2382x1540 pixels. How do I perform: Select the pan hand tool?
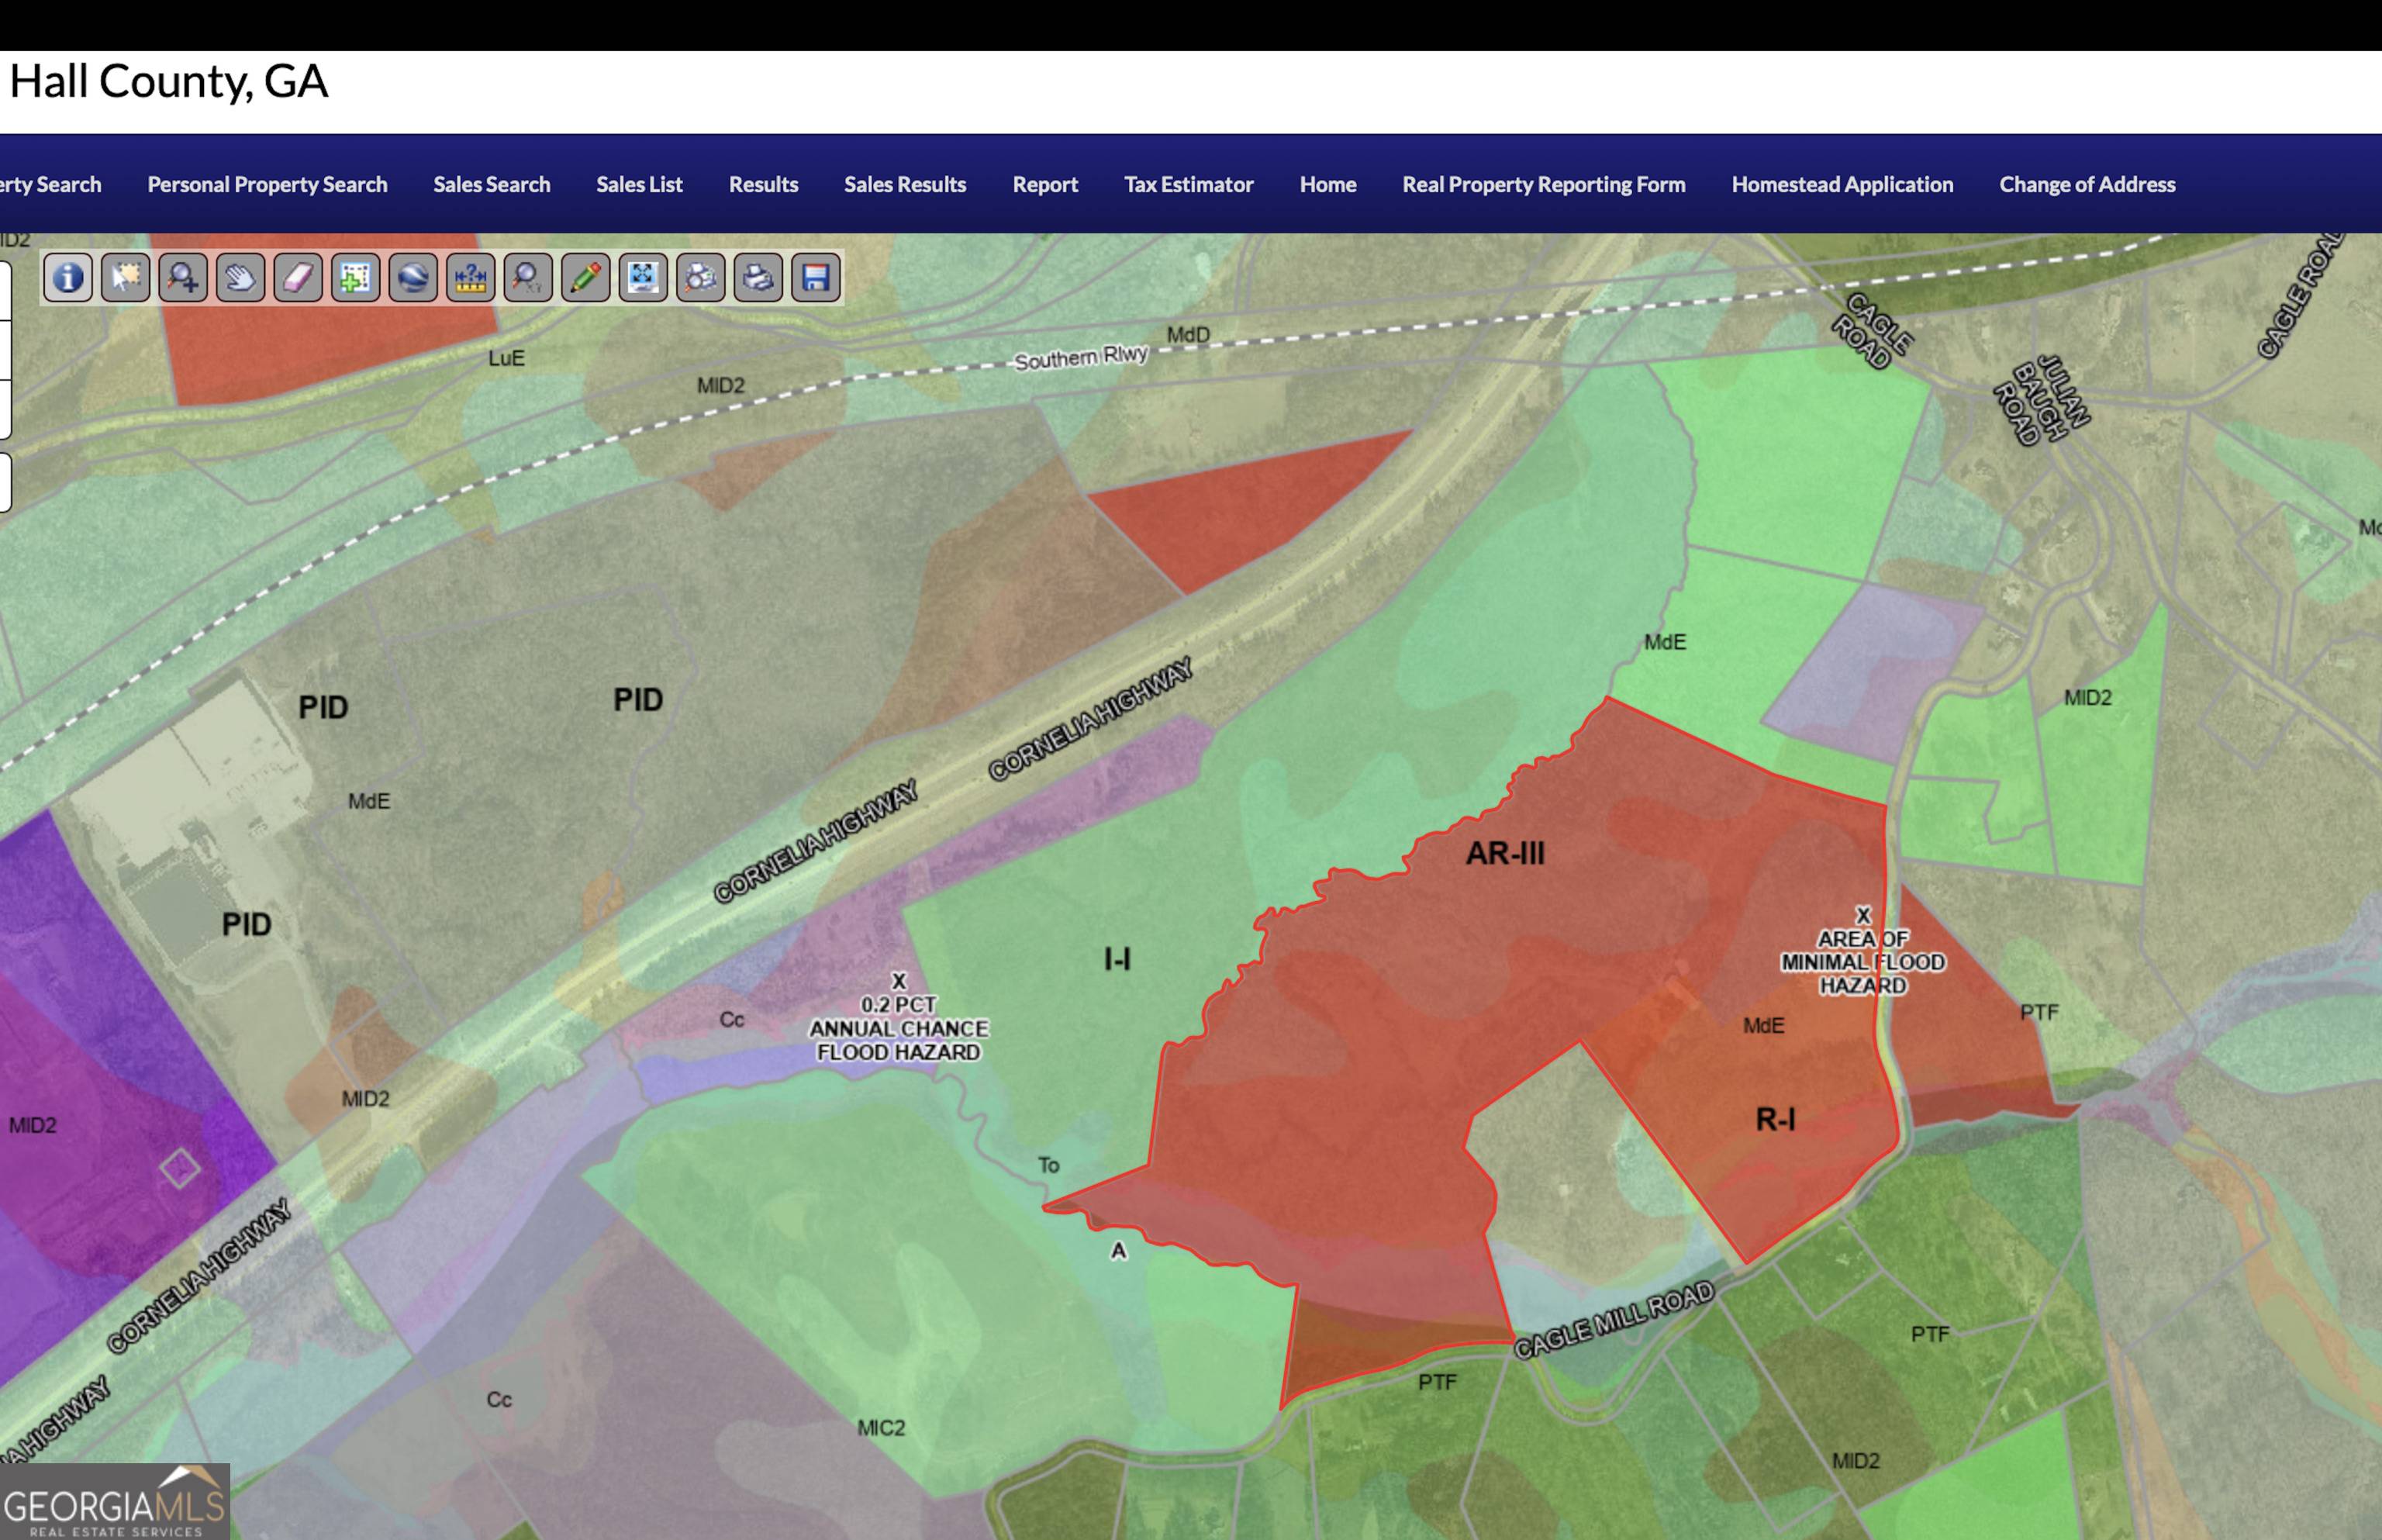coord(240,278)
